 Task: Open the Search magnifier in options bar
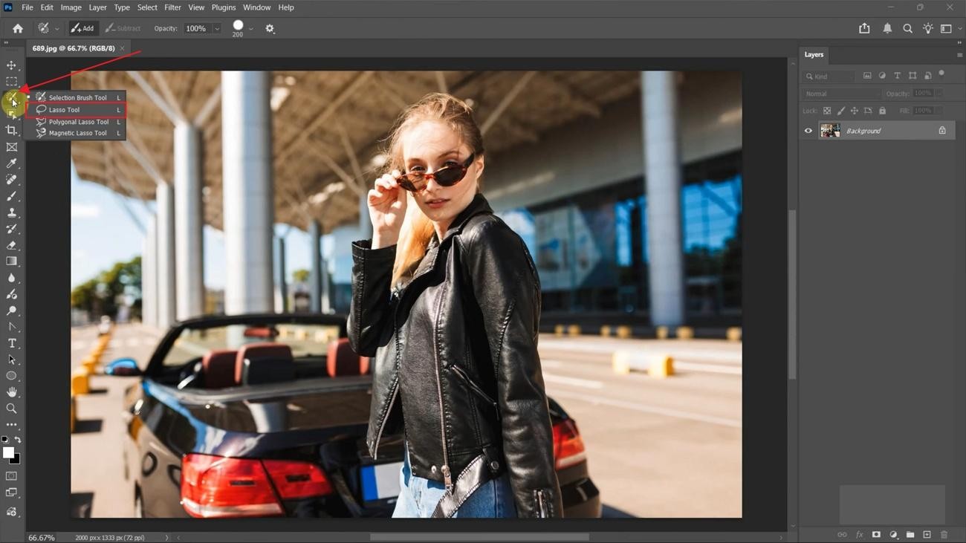coord(907,28)
